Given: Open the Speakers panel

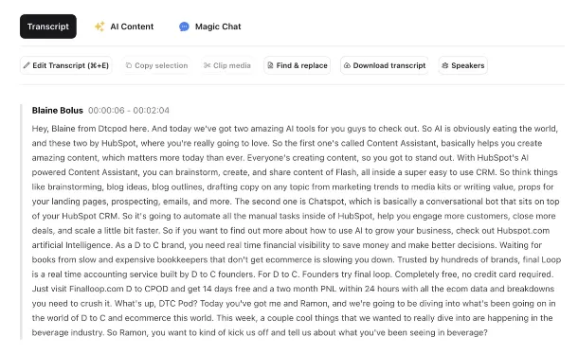Looking at the screenshot, I should click(463, 65).
